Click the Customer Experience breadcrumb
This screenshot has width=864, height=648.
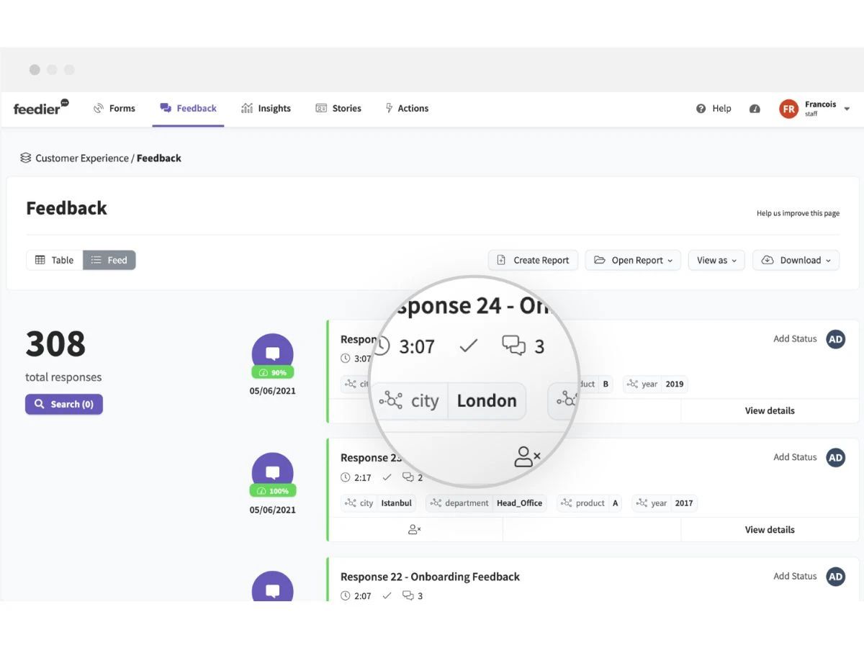tap(82, 158)
